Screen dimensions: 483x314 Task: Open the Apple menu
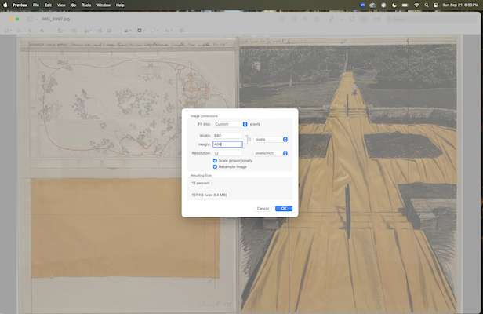click(x=5, y=5)
